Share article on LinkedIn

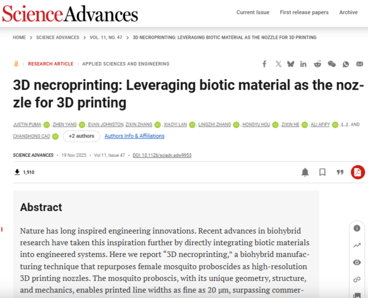pyautogui.click(x=304, y=64)
